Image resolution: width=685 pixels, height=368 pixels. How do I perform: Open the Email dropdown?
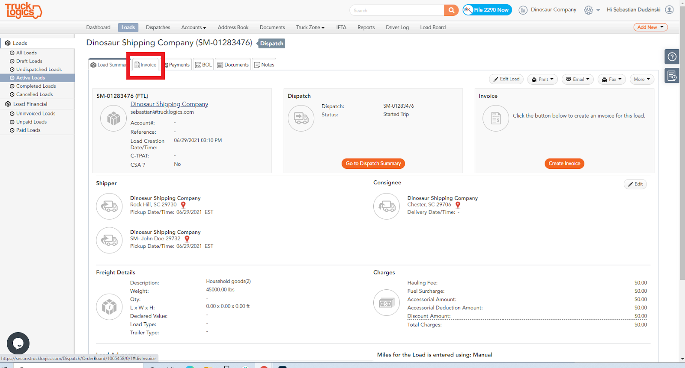pos(578,79)
